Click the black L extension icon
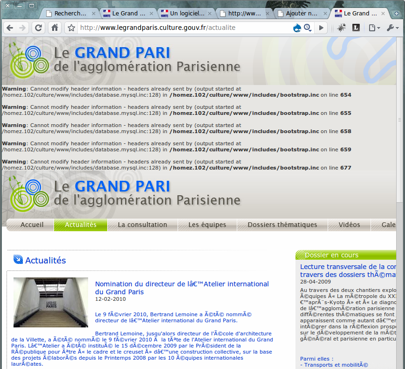 356,28
